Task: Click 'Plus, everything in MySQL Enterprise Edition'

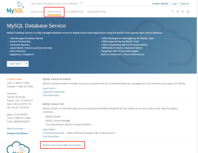Action: coord(68,125)
